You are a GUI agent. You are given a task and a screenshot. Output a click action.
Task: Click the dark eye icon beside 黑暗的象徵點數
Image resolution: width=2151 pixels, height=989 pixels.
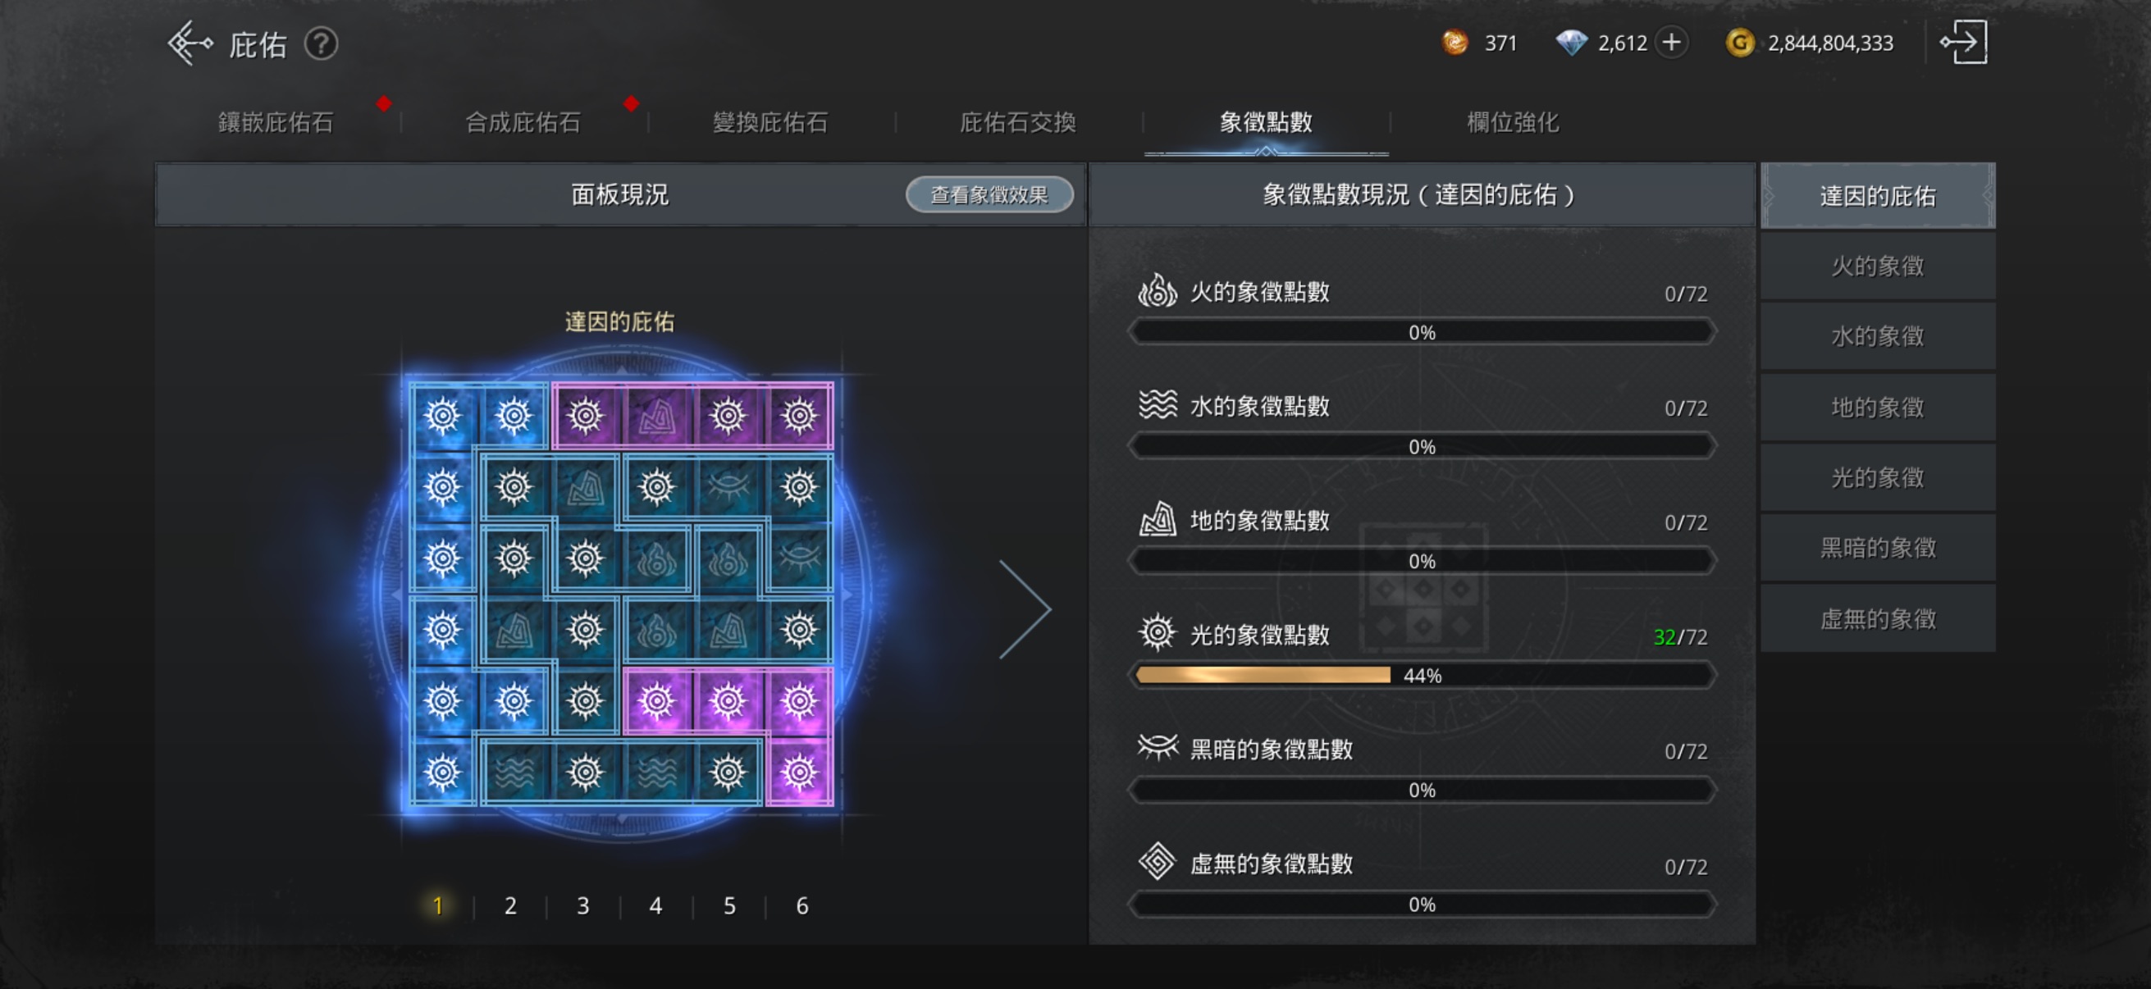(1158, 747)
